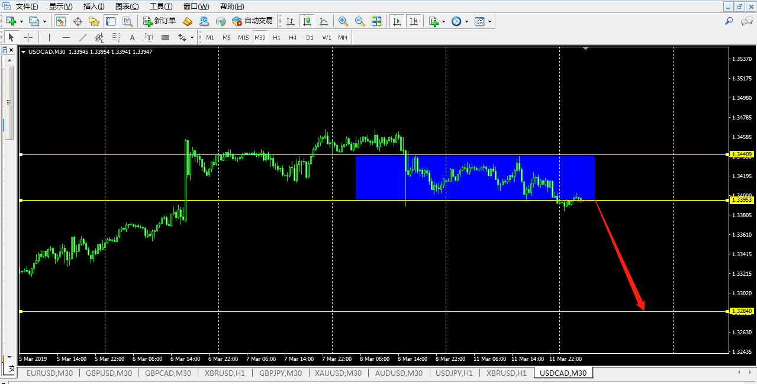Toggle the Market Watch window icon
Screen dimensions: 757x384
[61, 21]
